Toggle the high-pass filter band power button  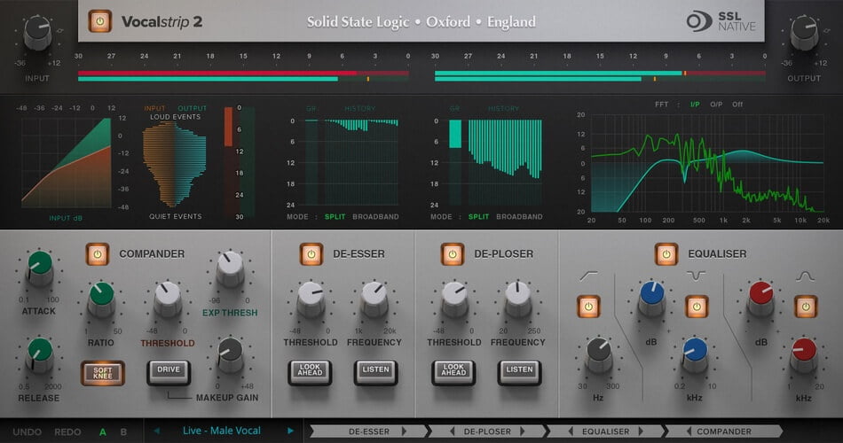pos(589,307)
